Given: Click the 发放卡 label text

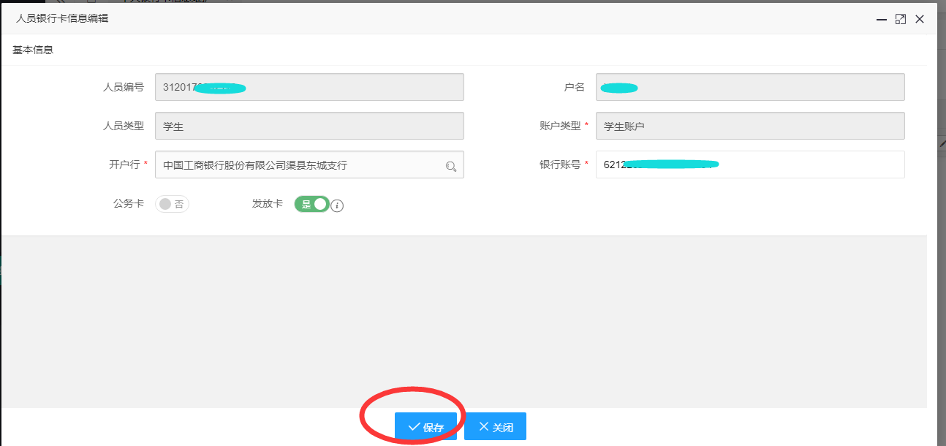Looking at the screenshot, I should click(x=267, y=204).
